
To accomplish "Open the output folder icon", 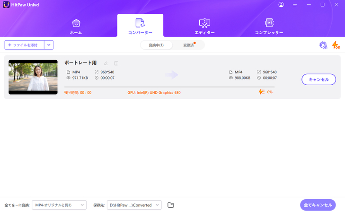I will tap(171, 205).
